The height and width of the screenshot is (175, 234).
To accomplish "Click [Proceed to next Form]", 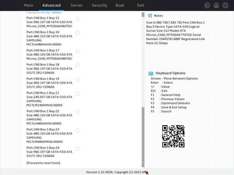I will pyautogui.click(x=43, y=163).
